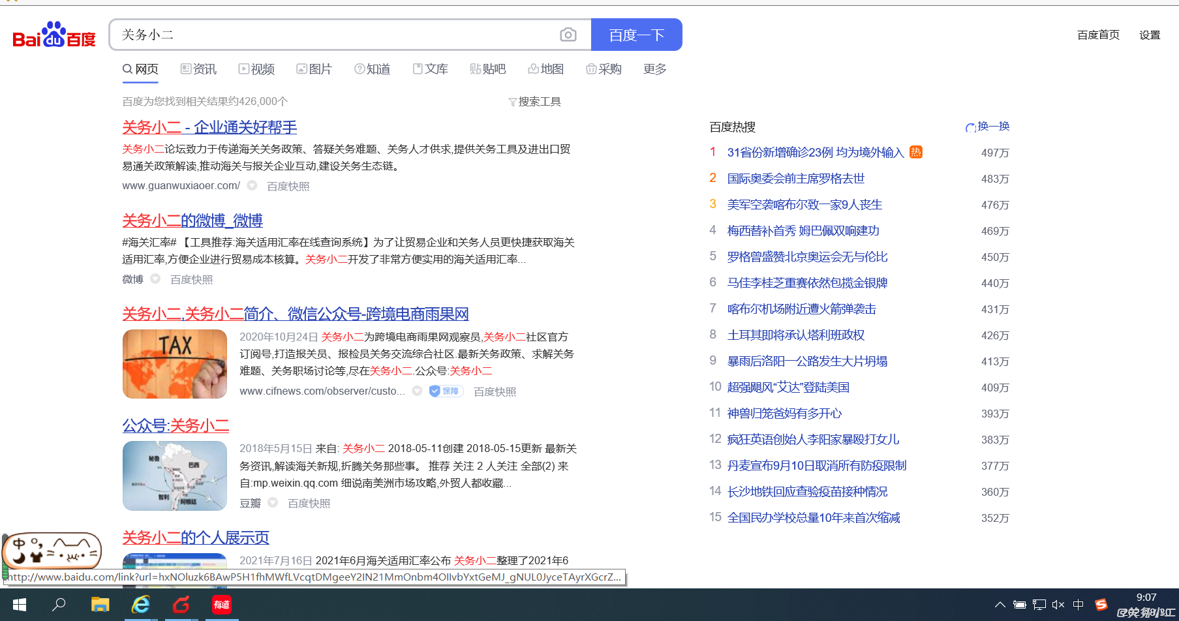
Task: Open hot topic 全国民办学校总量10年来首次缩减
Action: pos(814,518)
